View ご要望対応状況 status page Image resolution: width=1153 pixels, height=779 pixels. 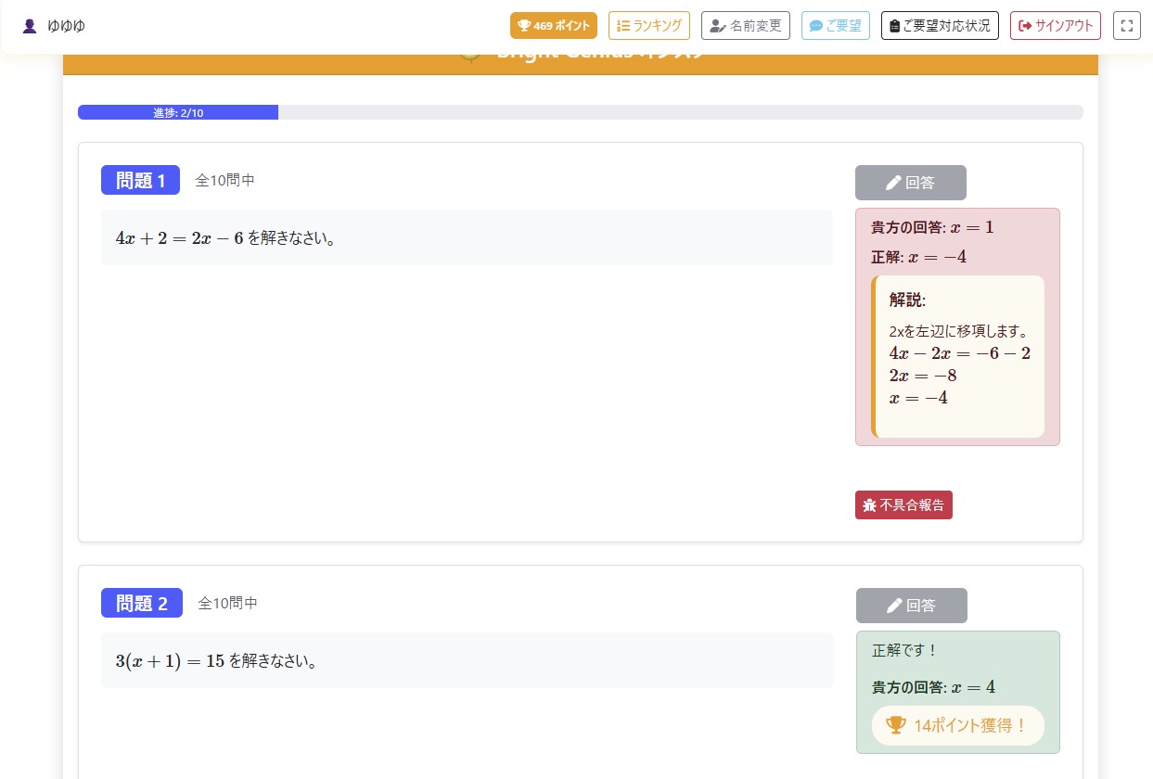point(939,26)
